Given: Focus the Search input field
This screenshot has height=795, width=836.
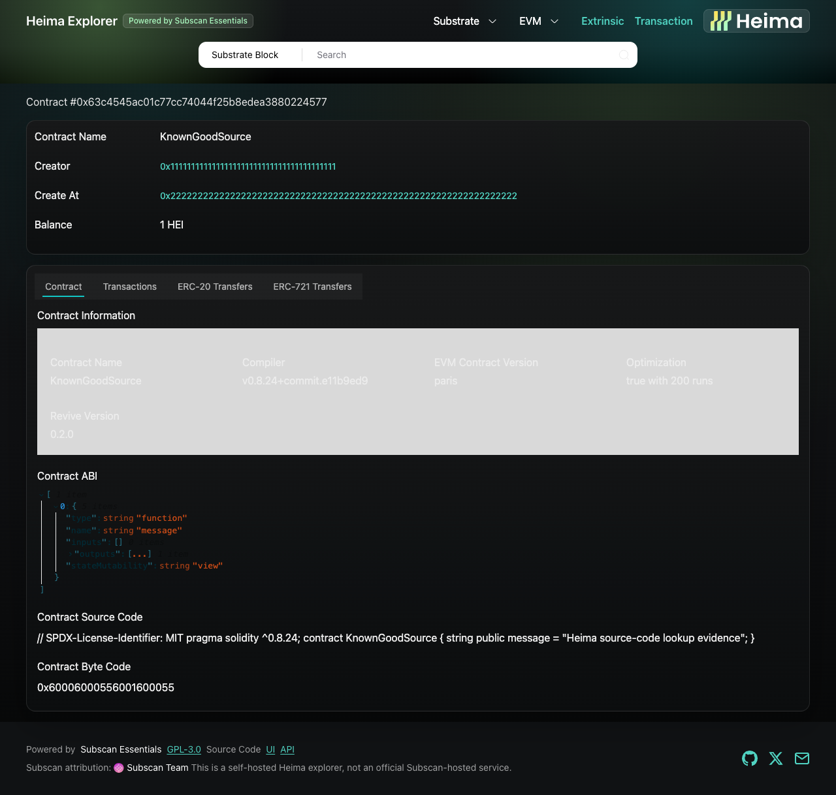Looking at the screenshot, I should pyautogui.click(x=464, y=55).
